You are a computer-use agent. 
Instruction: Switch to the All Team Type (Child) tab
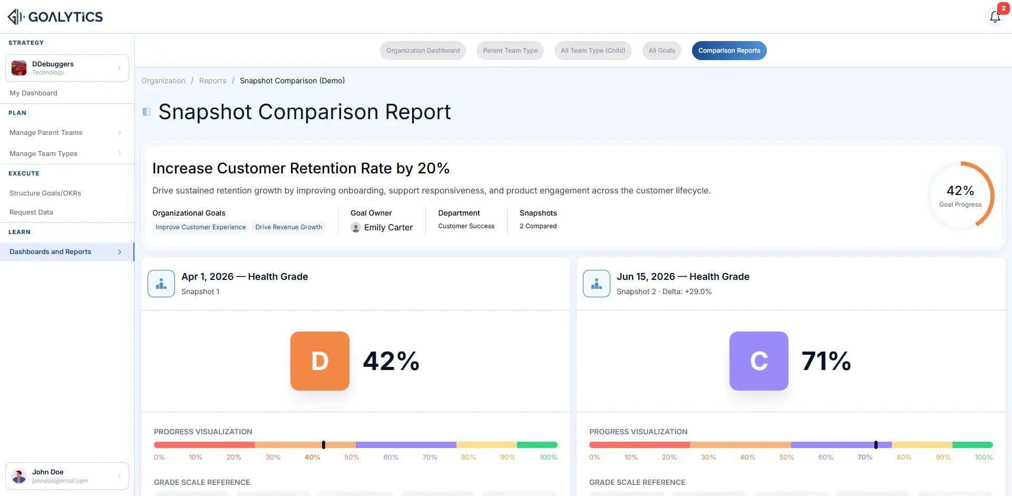click(x=593, y=51)
